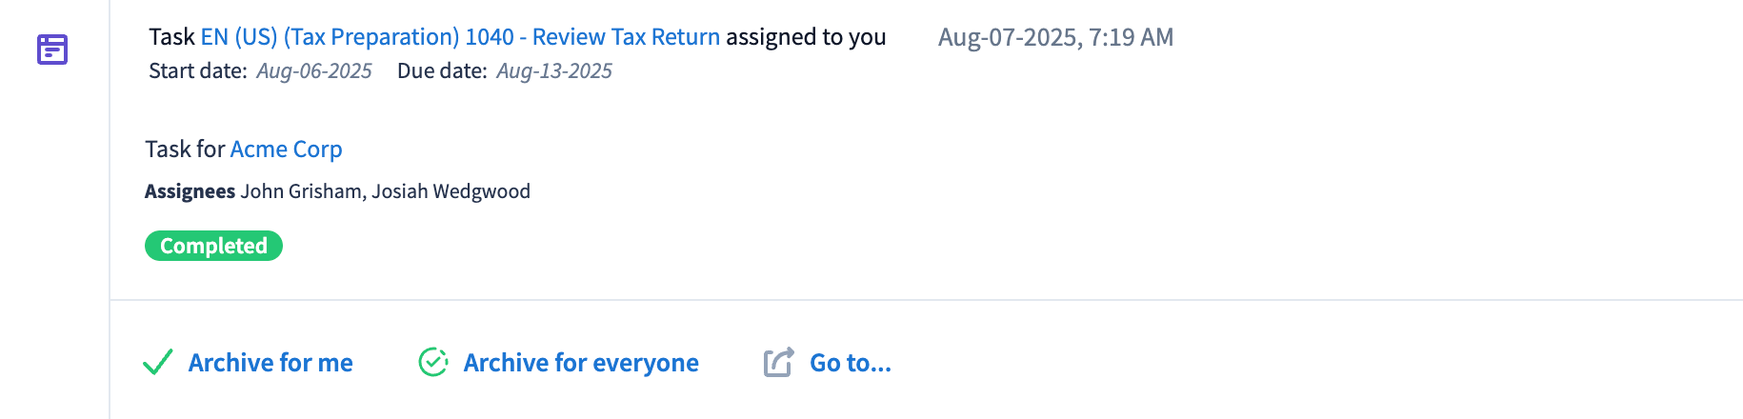Image resolution: width=1743 pixels, height=419 pixels.
Task: Click the Archive for everyone circle-check icon
Action: (x=433, y=363)
